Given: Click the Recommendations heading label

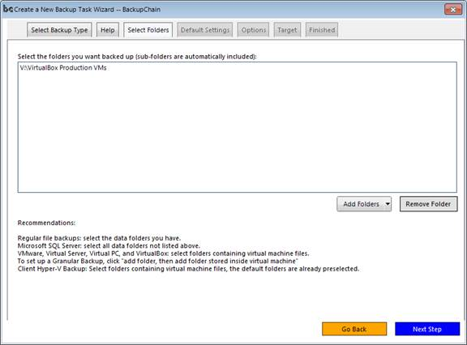Looking at the screenshot, I should pyautogui.click(x=46, y=223).
